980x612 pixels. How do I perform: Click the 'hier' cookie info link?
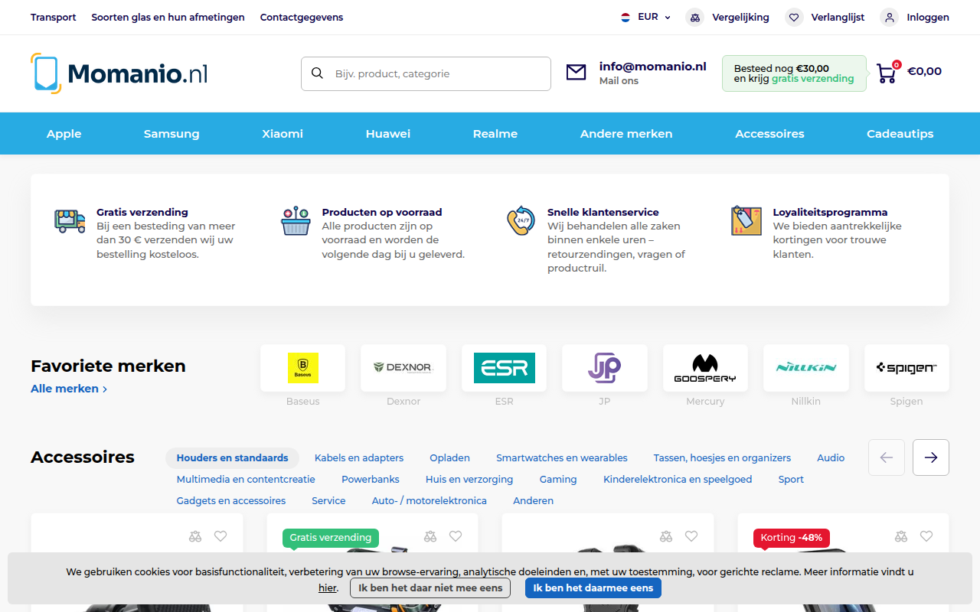[328, 588]
